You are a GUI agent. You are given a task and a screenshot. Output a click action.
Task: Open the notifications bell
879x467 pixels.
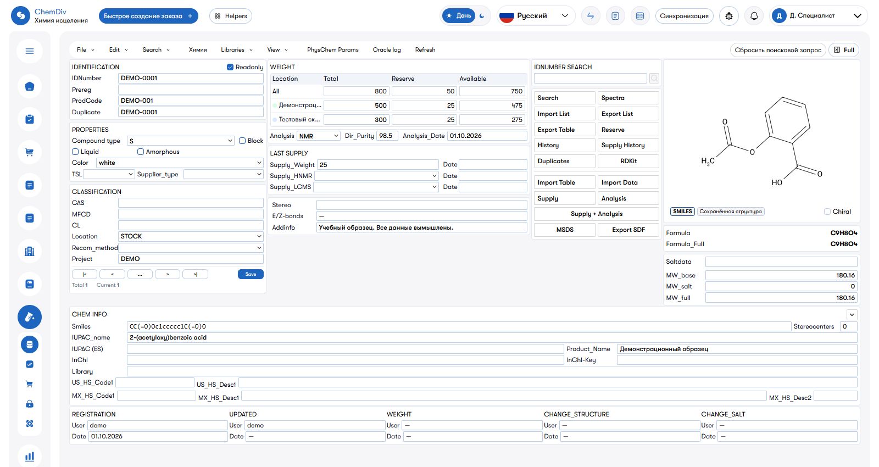click(754, 16)
